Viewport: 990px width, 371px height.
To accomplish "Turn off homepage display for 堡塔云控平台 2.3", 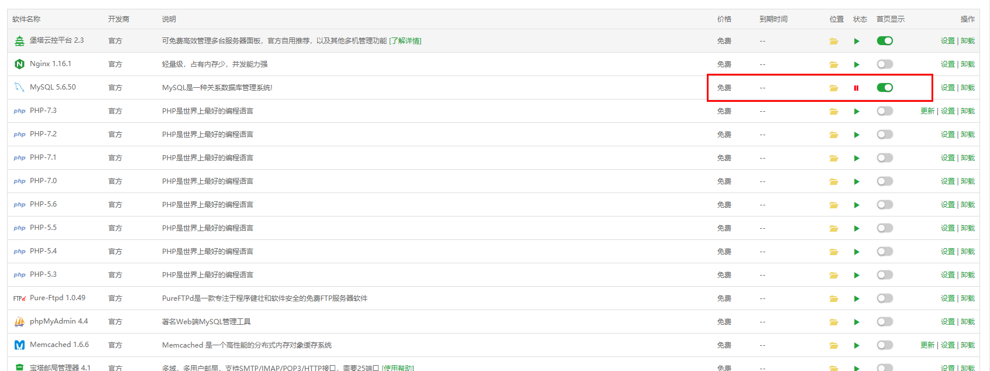I will [x=885, y=41].
